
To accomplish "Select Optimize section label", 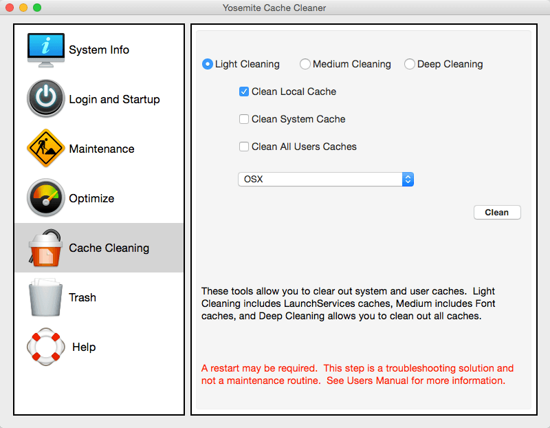I will point(91,198).
